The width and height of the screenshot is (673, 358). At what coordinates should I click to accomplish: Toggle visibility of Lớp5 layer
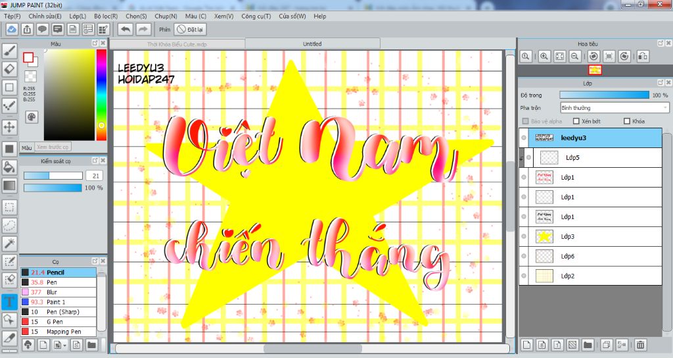pos(529,157)
